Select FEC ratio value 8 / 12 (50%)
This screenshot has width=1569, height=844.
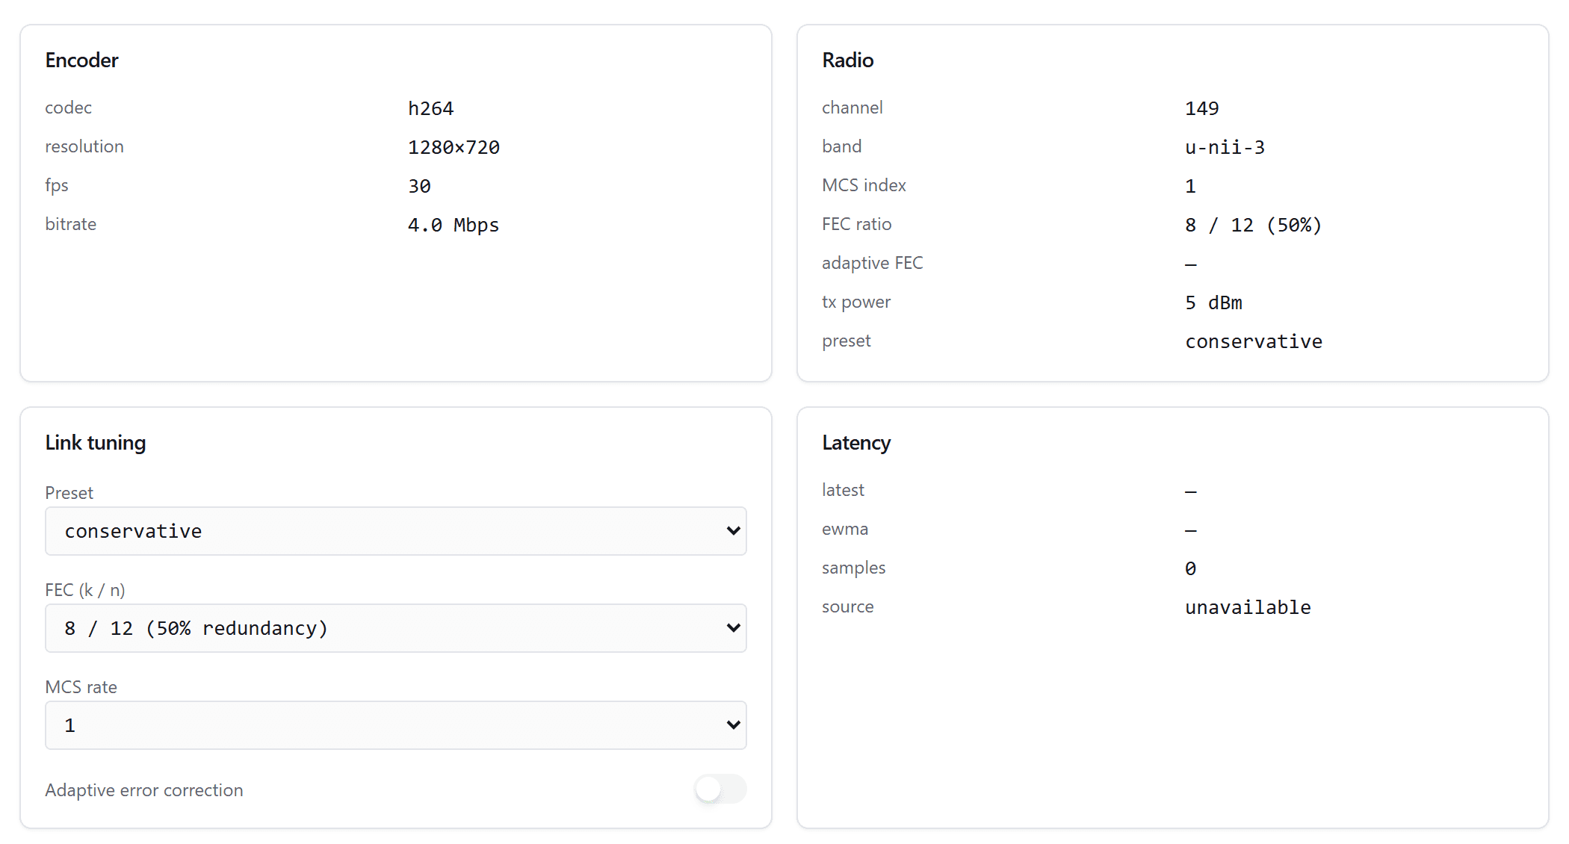click(1254, 225)
